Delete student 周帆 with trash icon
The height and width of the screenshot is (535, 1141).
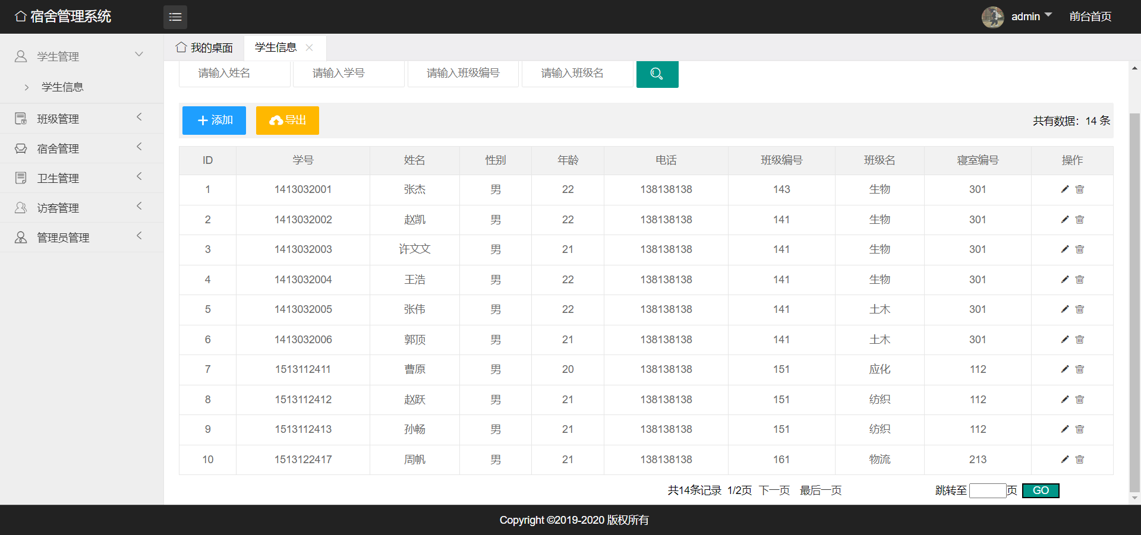click(1080, 460)
